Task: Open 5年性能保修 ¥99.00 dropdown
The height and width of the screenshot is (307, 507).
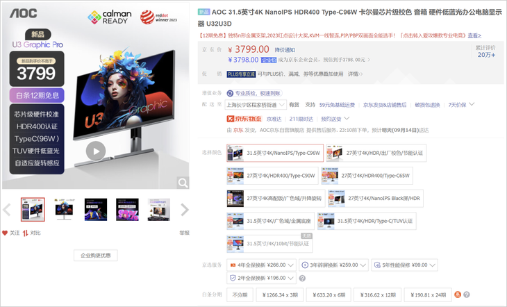Action: (x=404, y=265)
